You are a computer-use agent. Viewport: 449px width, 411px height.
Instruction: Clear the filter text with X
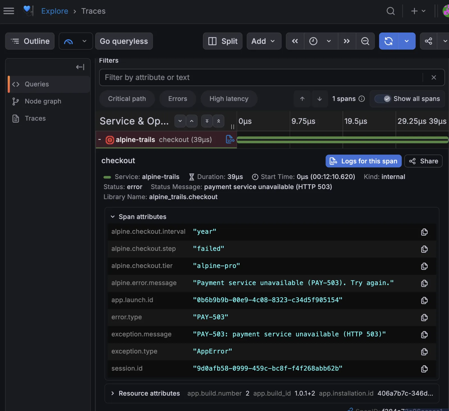tap(434, 77)
